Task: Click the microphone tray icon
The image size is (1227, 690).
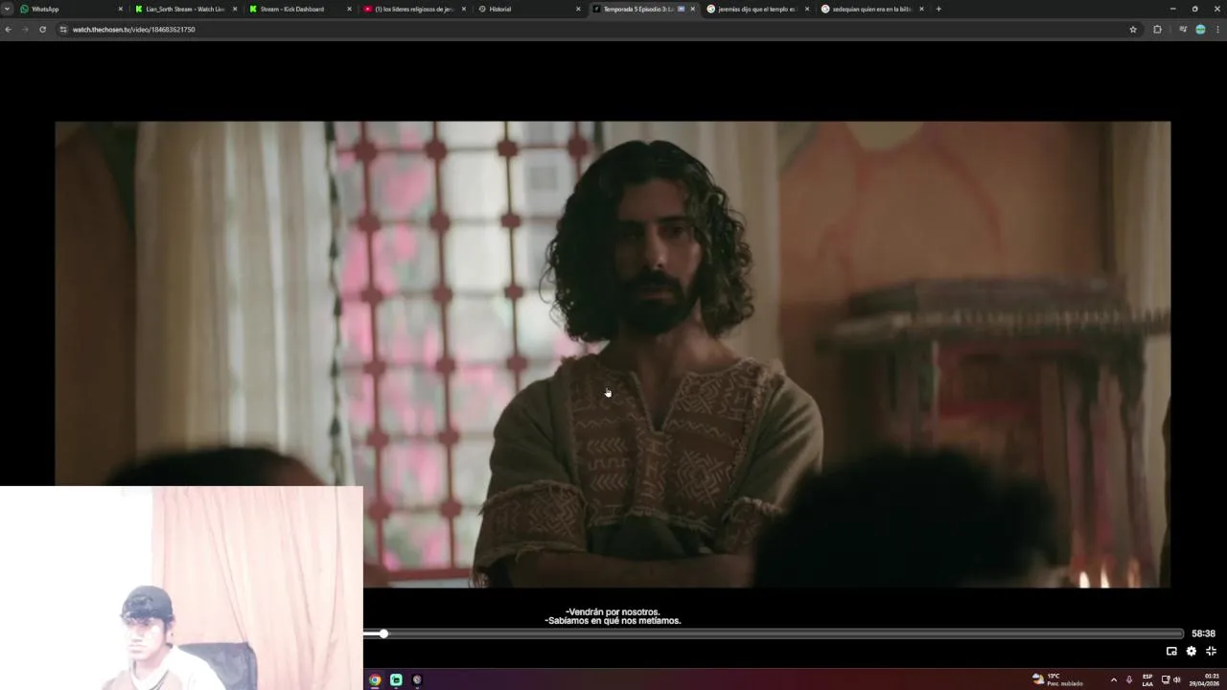Action: click(1129, 679)
